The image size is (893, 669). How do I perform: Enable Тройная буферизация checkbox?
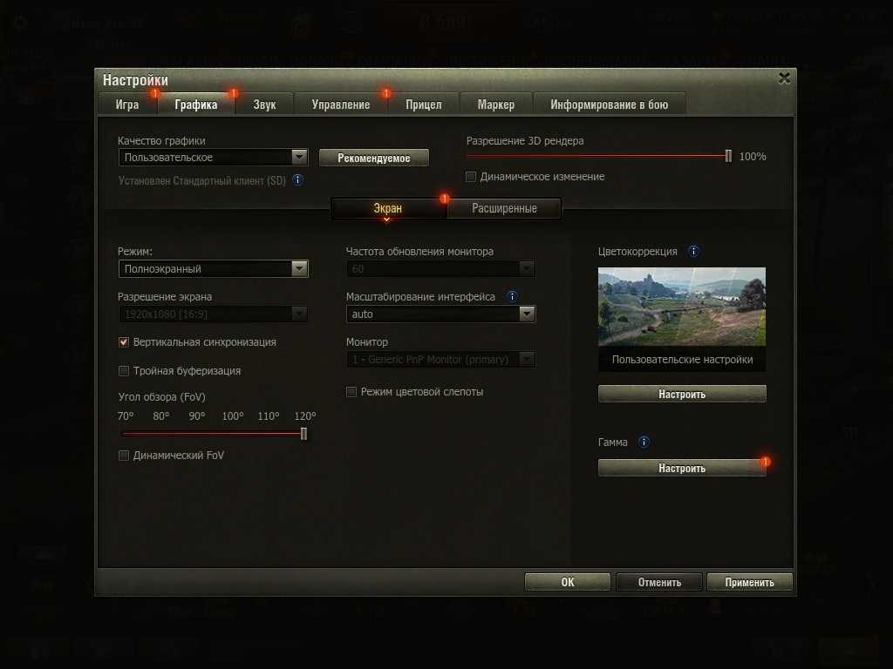click(x=124, y=371)
